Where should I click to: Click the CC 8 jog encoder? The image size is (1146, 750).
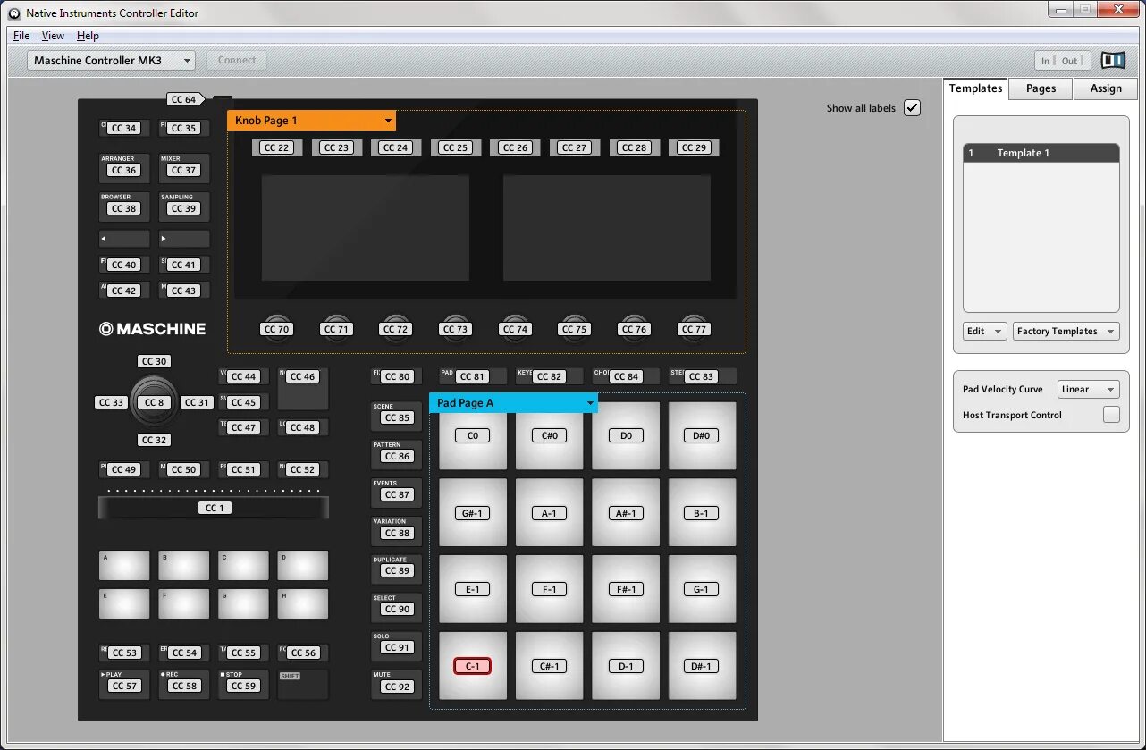click(154, 401)
